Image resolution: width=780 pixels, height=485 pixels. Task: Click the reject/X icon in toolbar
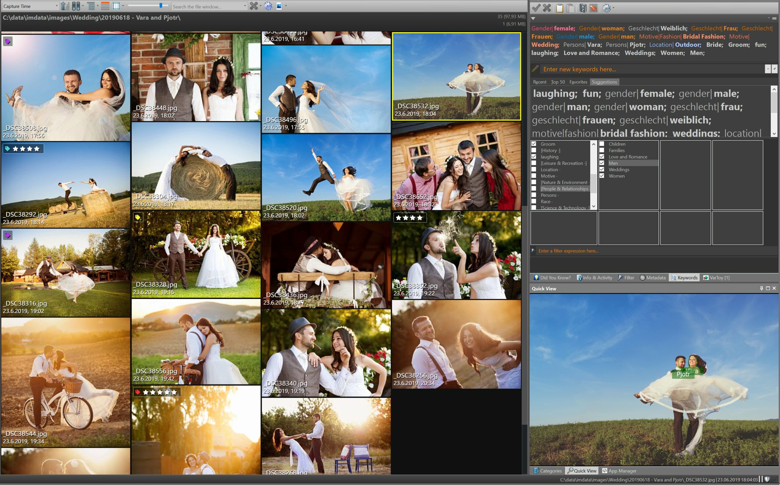click(546, 8)
